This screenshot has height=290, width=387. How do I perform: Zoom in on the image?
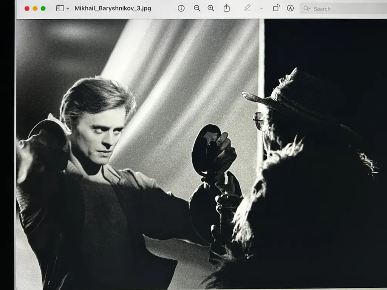click(x=211, y=8)
